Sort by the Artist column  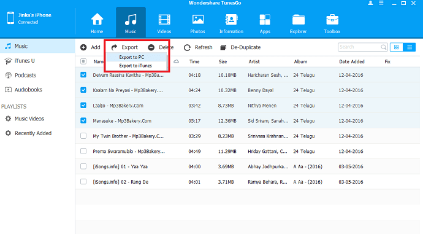click(254, 61)
